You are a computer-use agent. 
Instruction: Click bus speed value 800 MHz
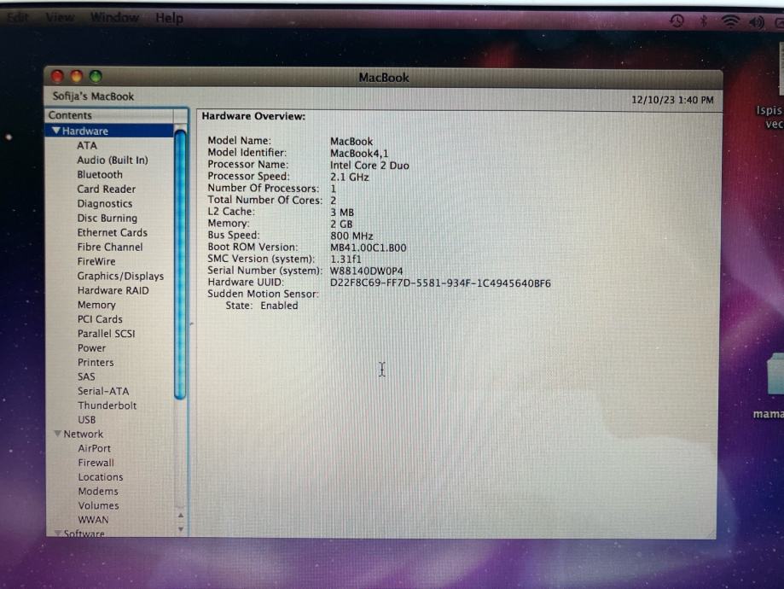point(351,236)
